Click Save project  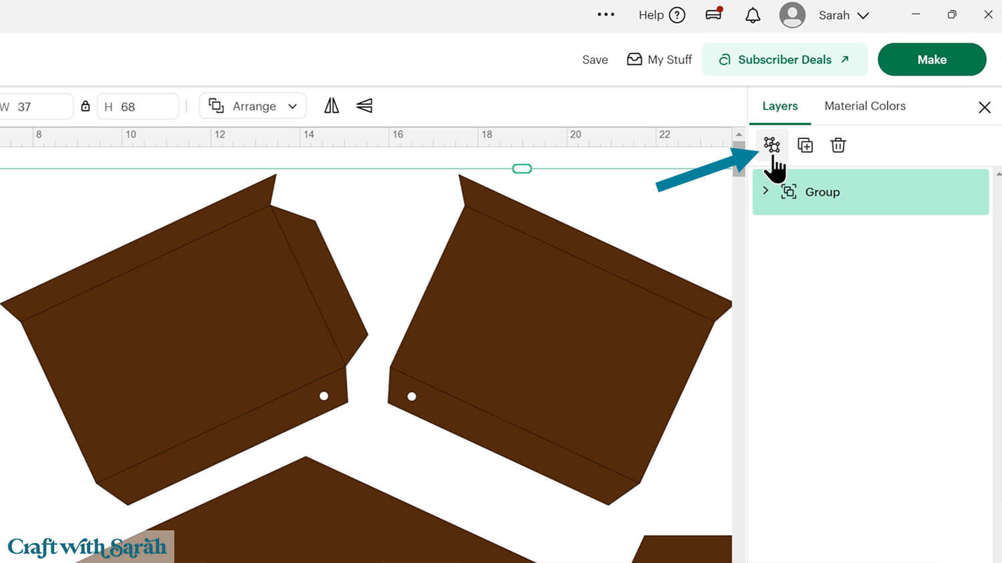(595, 59)
